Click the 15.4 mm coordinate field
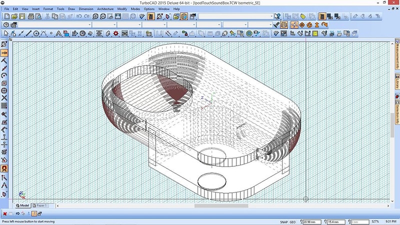Viewport: 400px width, 225px height. pyautogui.click(x=336, y=222)
